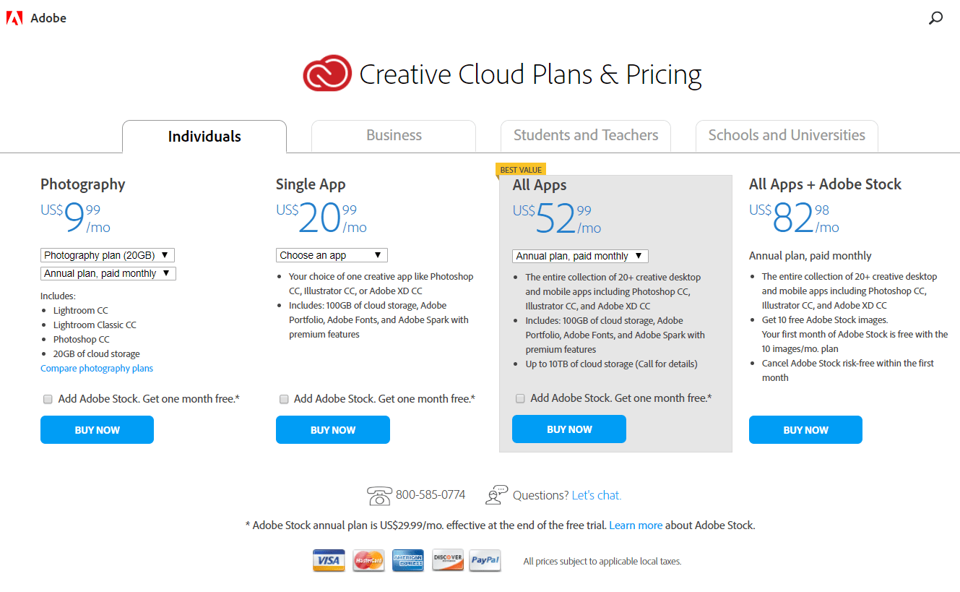This screenshot has width=960, height=592.
Task: Click the Creative Cloud logo icon
Action: pyautogui.click(x=327, y=74)
